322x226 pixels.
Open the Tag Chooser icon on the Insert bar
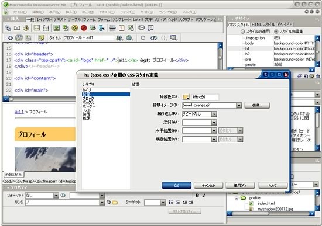pos(150,28)
